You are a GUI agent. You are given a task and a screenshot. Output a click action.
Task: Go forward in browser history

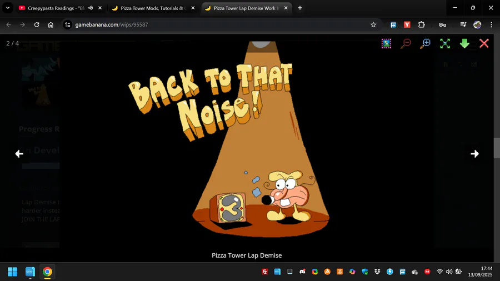(22, 24)
